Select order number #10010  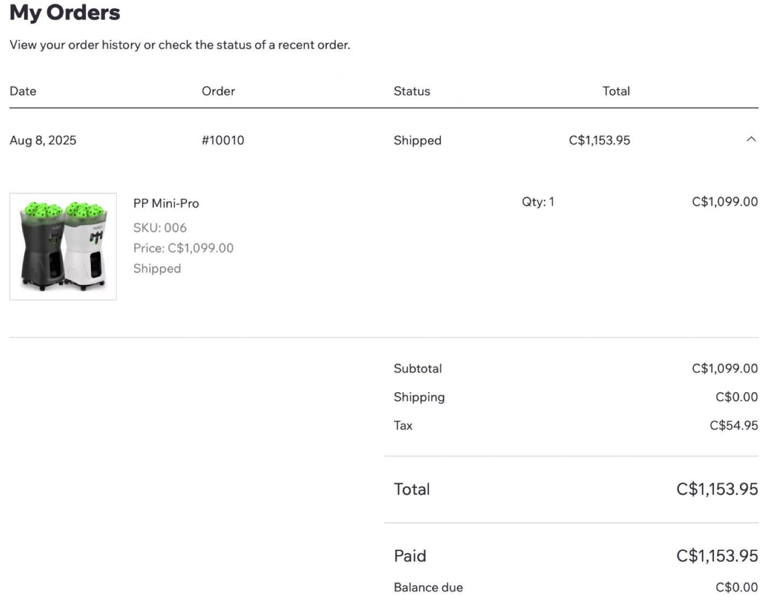coord(223,141)
